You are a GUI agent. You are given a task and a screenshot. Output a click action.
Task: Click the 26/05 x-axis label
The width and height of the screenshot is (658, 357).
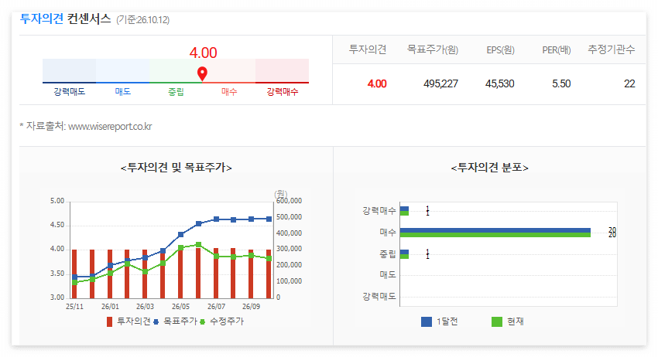click(x=180, y=307)
